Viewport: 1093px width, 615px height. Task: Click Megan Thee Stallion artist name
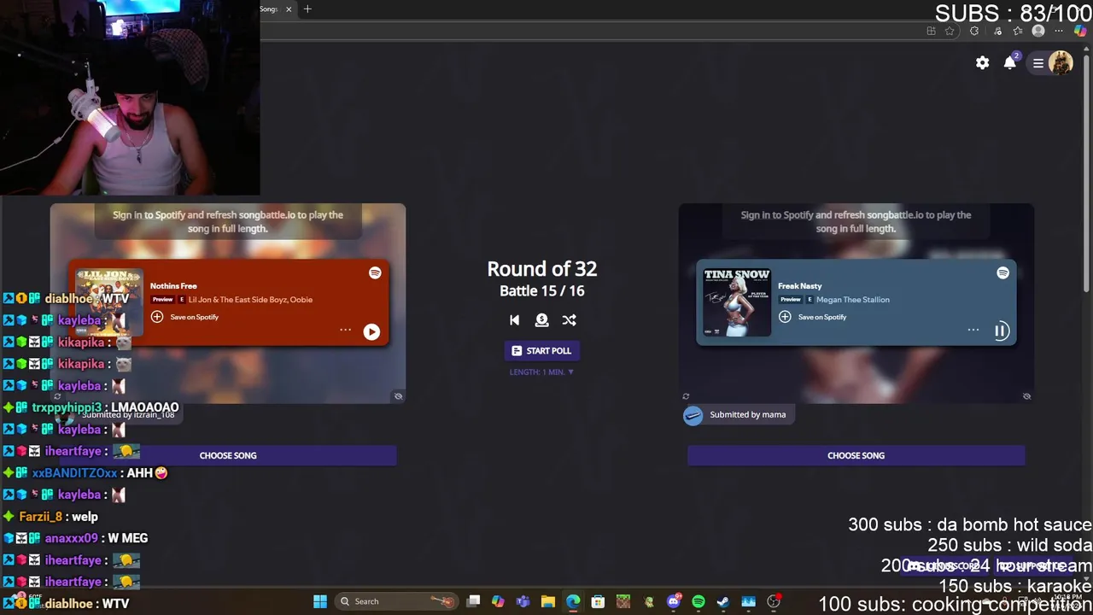coord(853,300)
